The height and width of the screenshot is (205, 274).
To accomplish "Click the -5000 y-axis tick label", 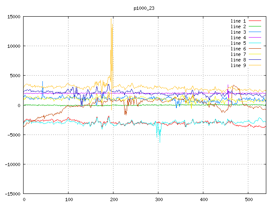I will 14,135.
